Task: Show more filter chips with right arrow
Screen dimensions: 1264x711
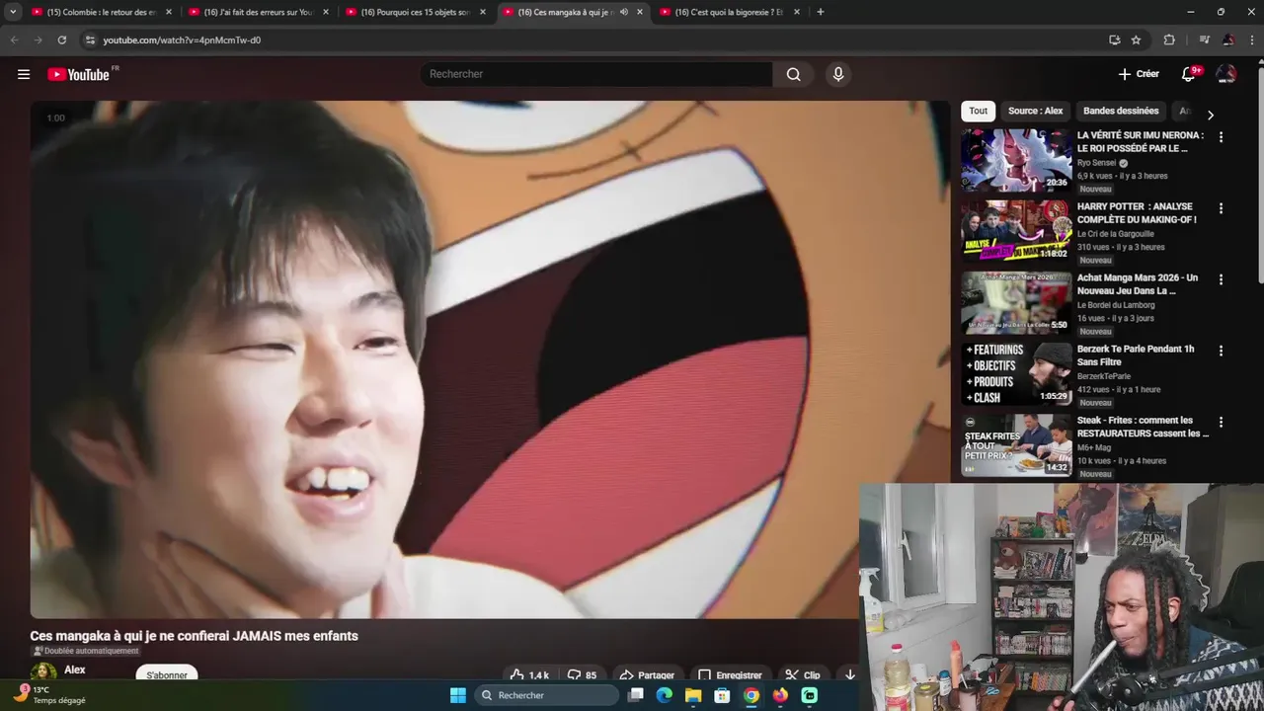Action: point(1211,115)
